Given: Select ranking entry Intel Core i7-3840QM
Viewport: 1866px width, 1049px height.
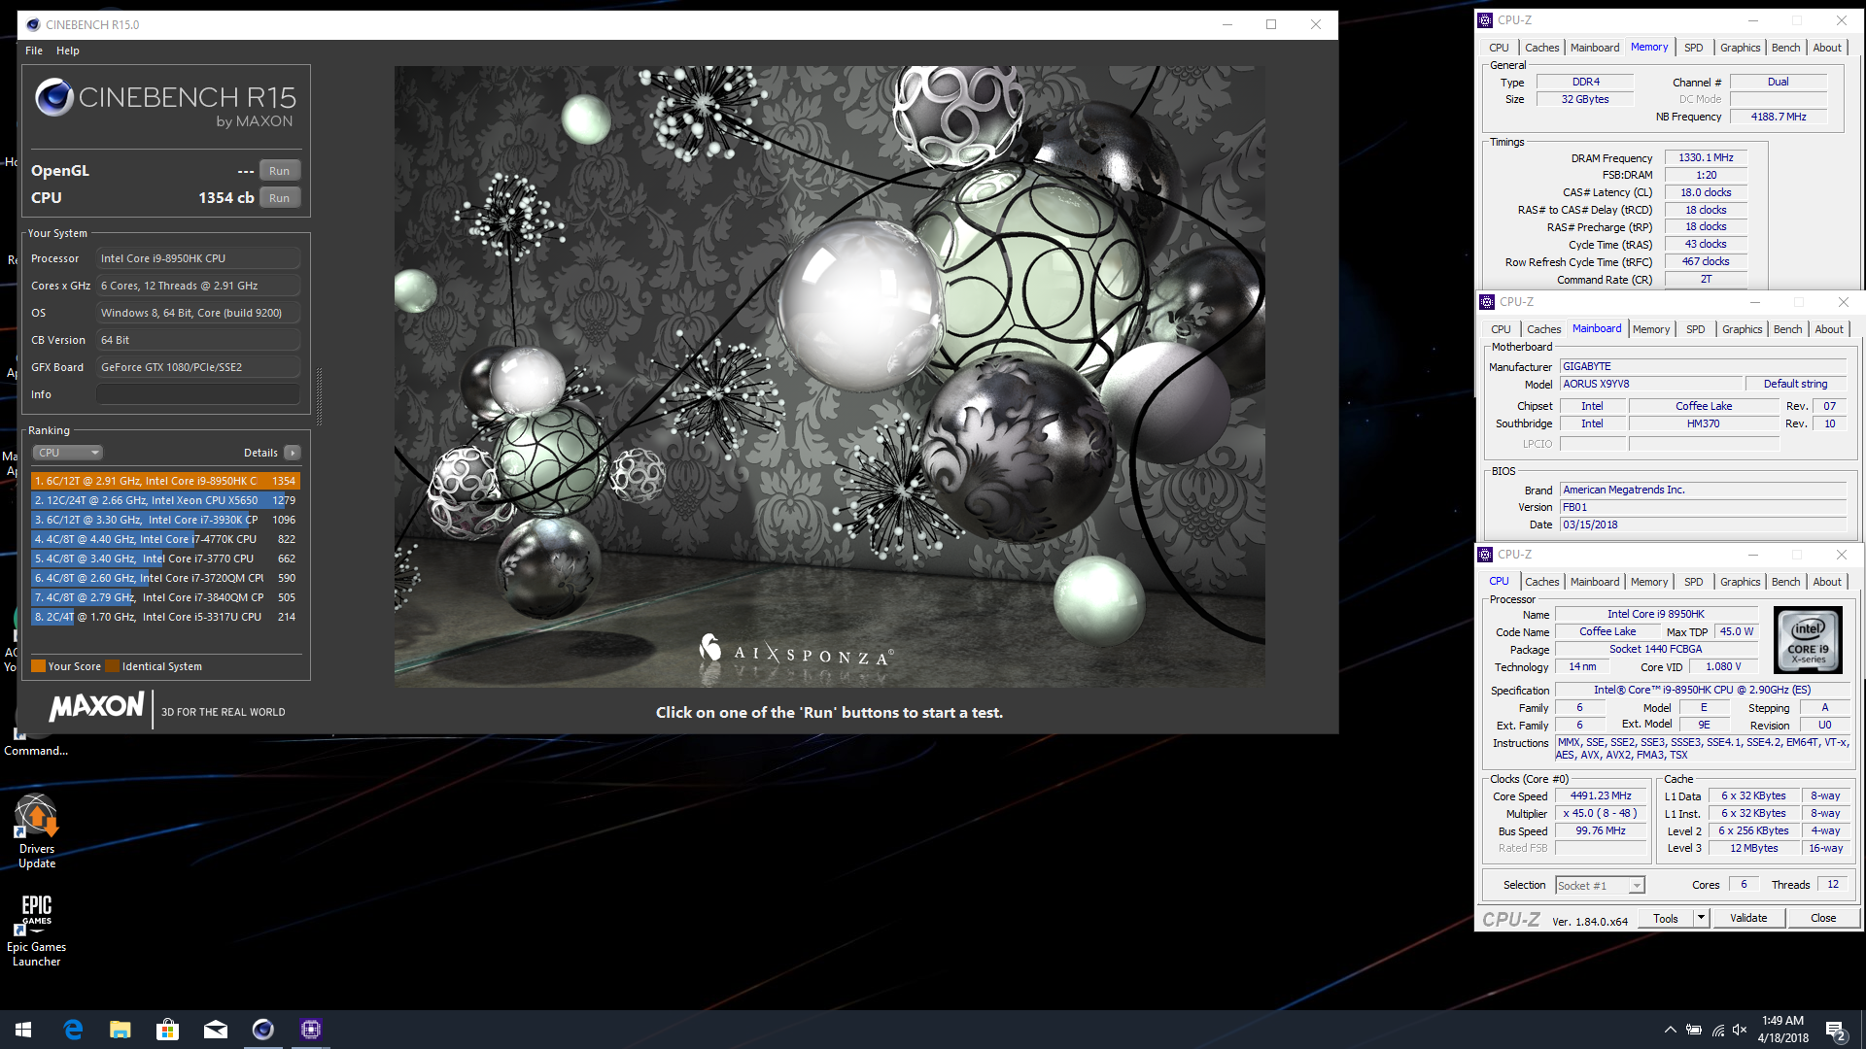Looking at the screenshot, I should coord(165,597).
